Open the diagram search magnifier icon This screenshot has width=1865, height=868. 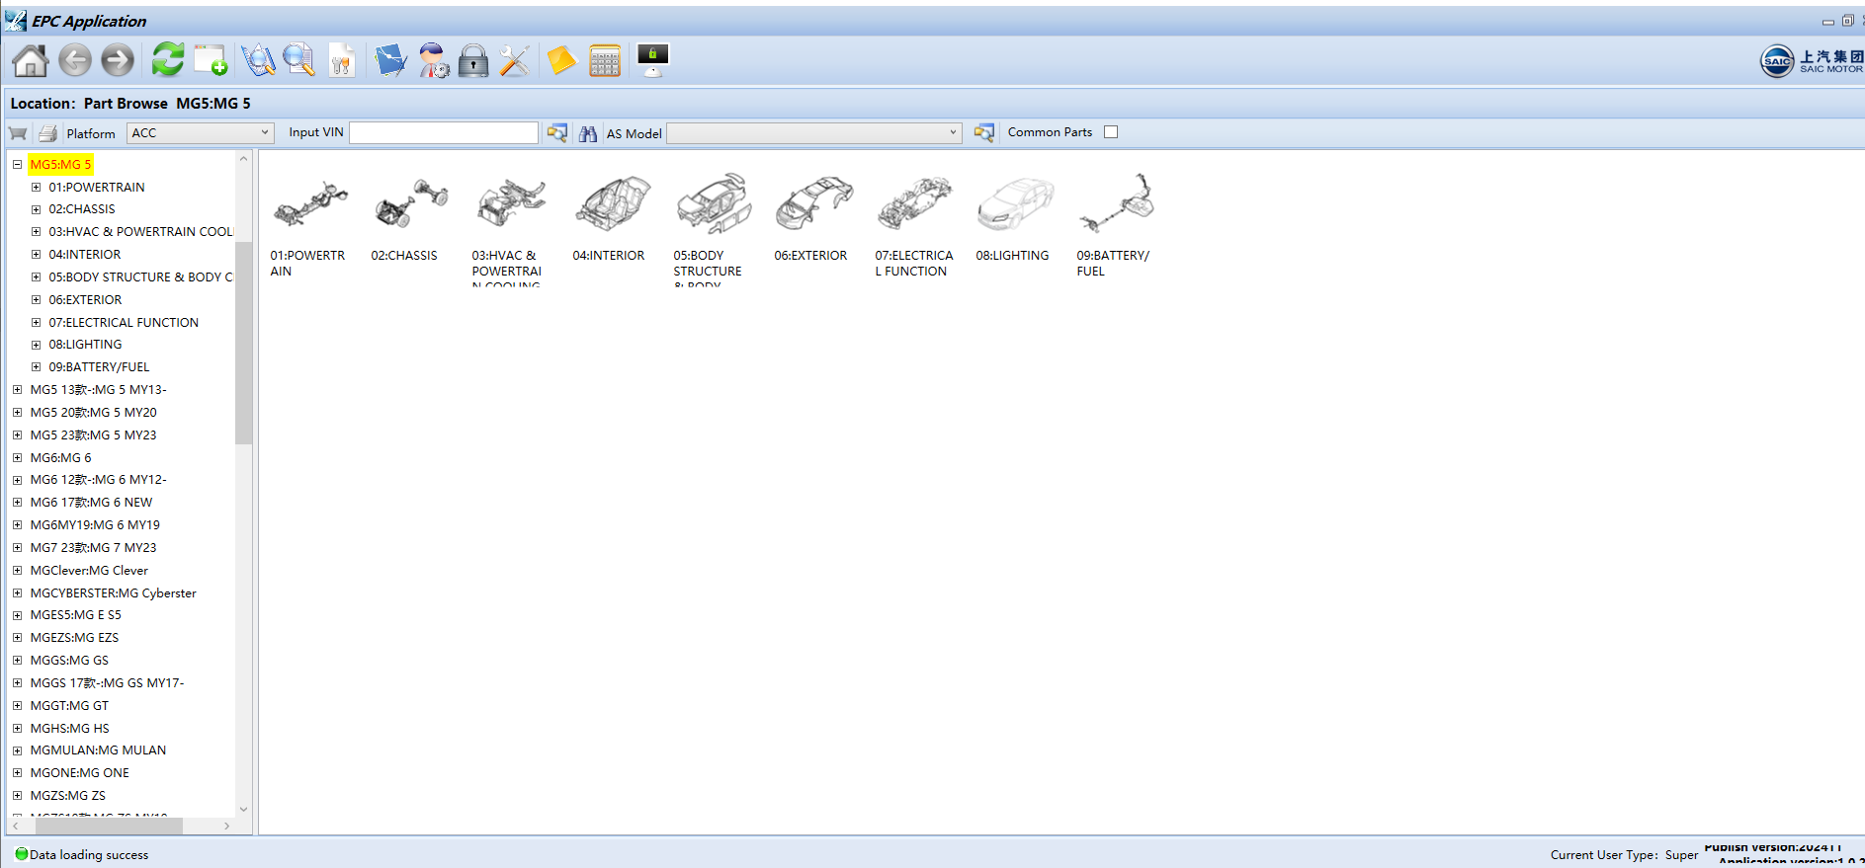pos(258,60)
